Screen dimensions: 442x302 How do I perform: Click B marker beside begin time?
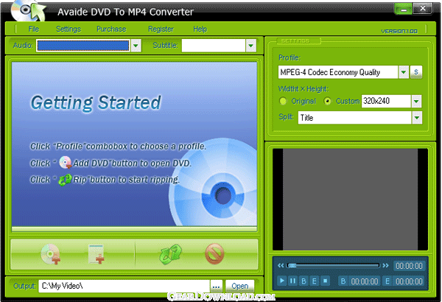coord(343,281)
